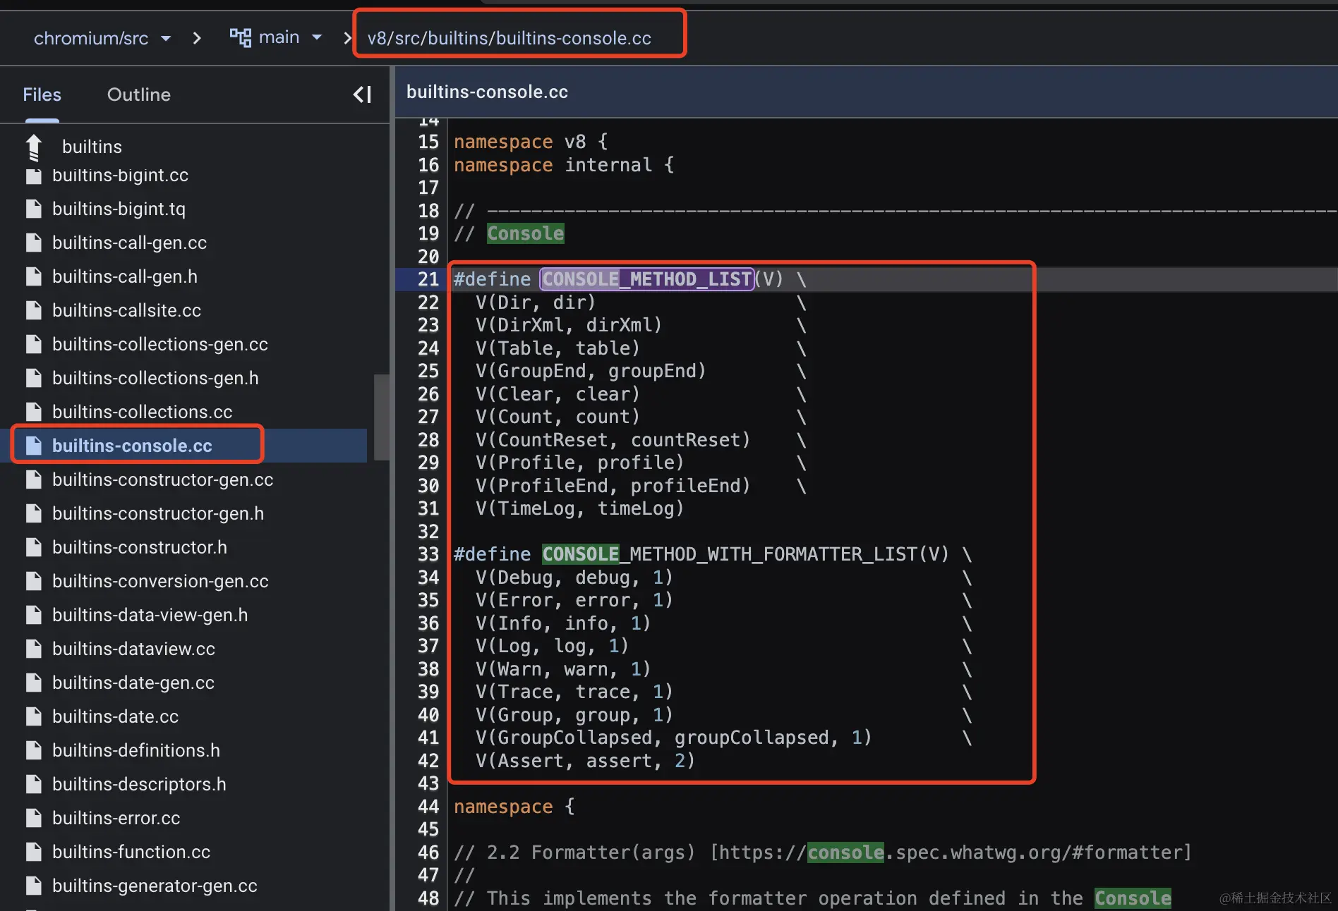Click file icon beside builtins-callsite.cc
This screenshot has width=1338, height=911.
tap(33, 310)
